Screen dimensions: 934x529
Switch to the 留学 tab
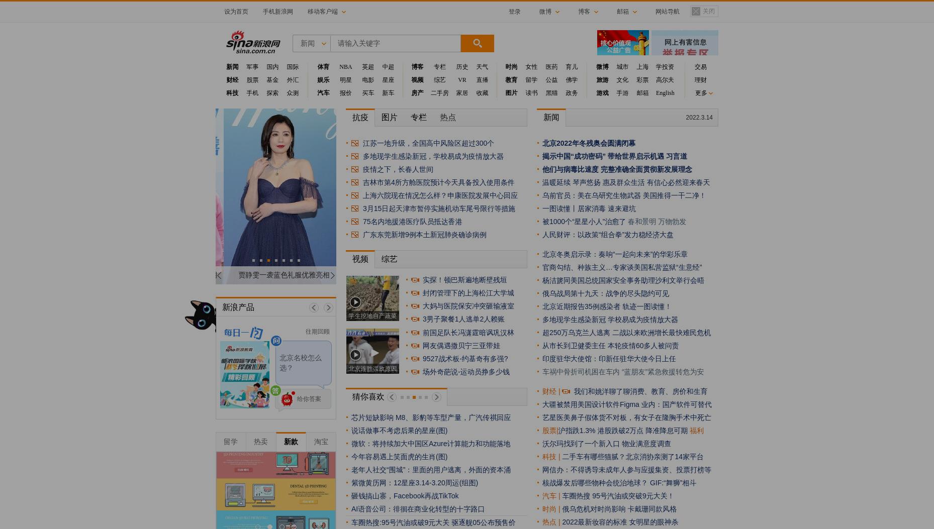point(231,442)
